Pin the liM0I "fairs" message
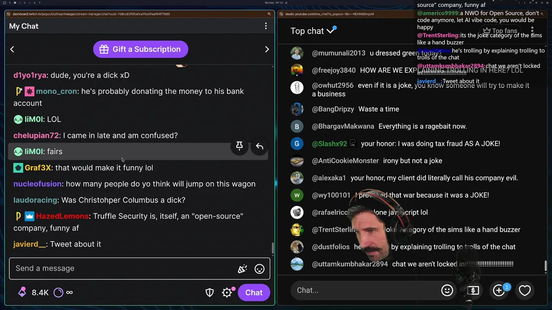 (x=239, y=146)
